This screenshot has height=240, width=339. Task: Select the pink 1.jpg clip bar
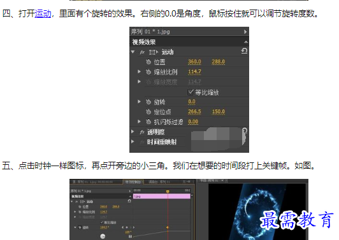click(x=161, y=196)
